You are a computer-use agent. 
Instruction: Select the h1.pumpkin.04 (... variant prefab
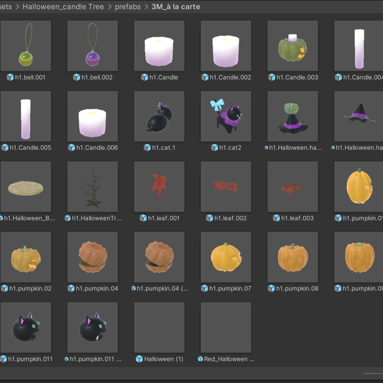point(159,257)
